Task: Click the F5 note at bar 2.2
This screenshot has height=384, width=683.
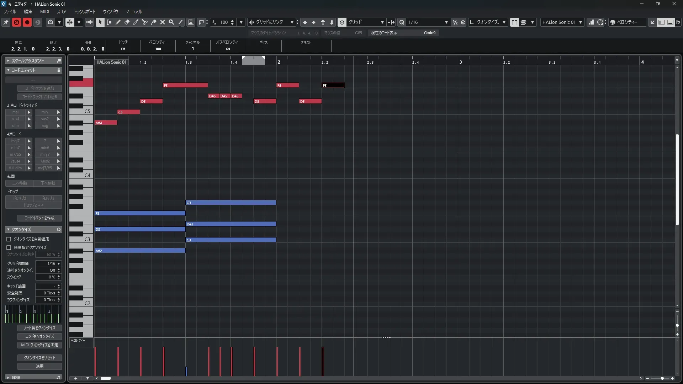Action: click(333, 85)
